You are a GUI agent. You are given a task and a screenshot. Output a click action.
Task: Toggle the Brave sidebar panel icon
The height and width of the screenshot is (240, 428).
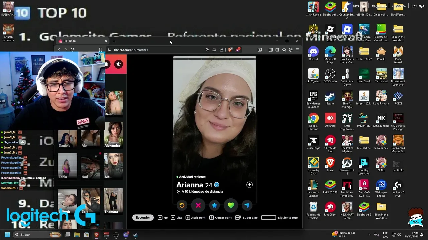click(271, 50)
